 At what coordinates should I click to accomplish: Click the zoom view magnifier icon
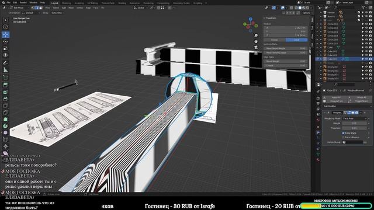pyautogui.click(x=256, y=36)
